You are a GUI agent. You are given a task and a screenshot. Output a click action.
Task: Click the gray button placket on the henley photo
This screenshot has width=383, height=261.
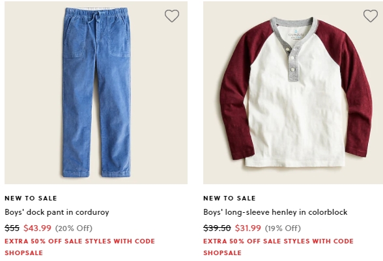[x=292, y=61]
